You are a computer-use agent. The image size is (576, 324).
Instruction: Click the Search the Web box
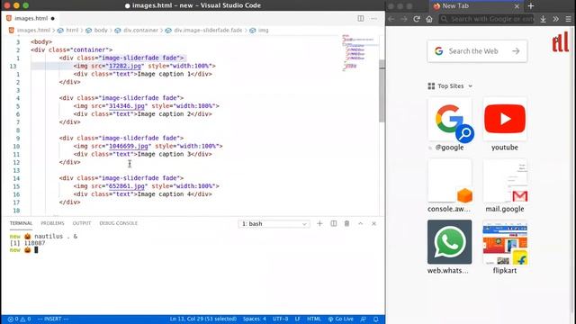tap(477, 51)
